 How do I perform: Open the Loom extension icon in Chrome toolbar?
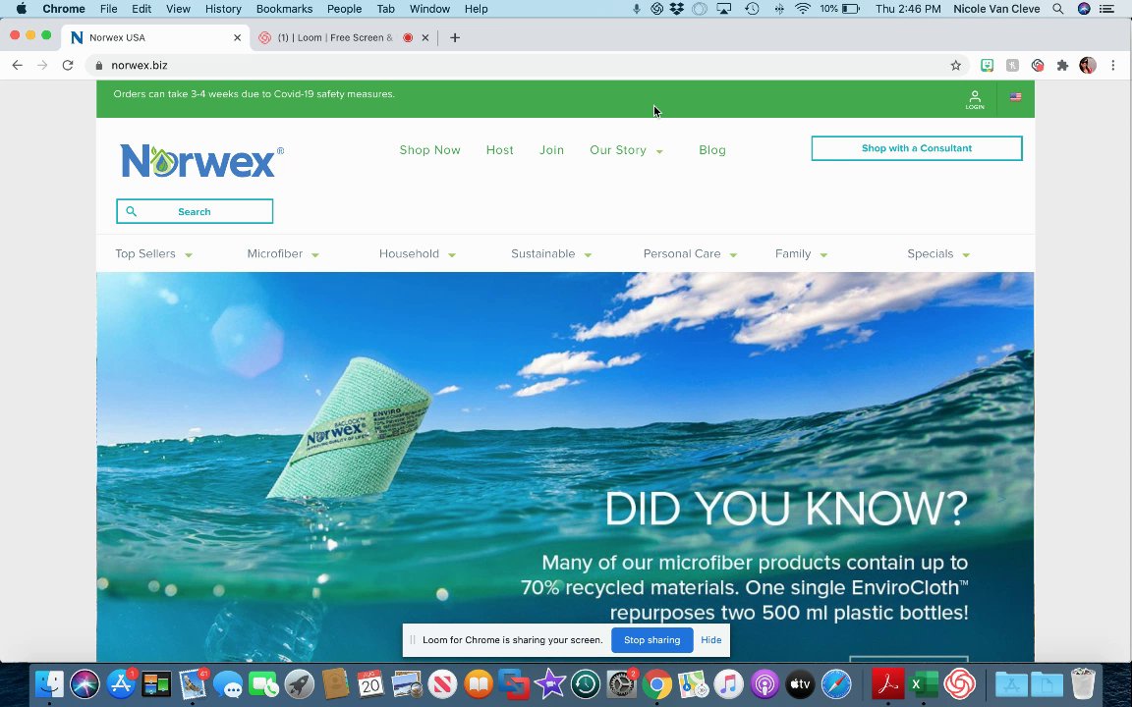point(1038,66)
